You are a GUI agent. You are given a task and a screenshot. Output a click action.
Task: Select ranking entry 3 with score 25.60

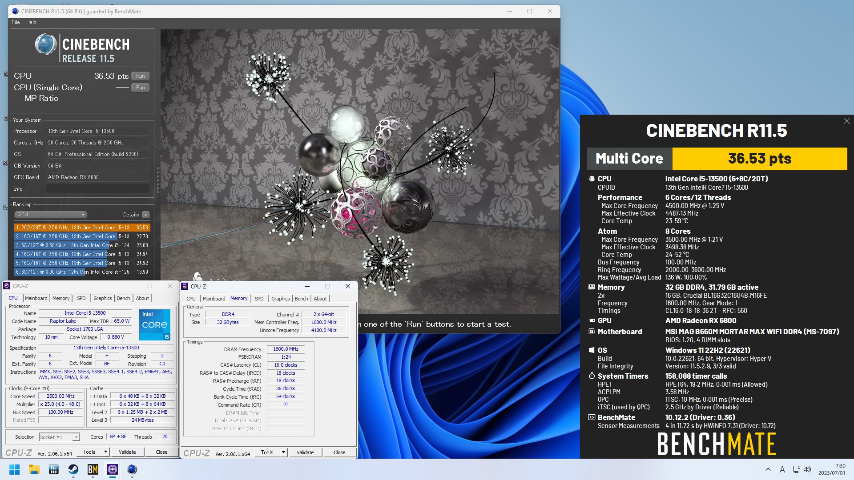82,245
